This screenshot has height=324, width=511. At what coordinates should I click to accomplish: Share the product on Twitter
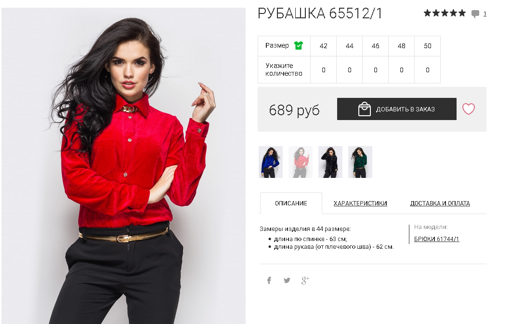(x=287, y=280)
